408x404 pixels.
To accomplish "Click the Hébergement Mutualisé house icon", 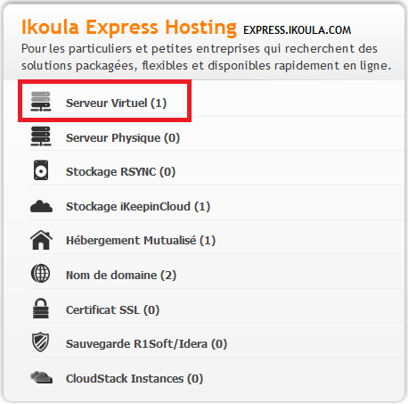I will [x=41, y=240].
